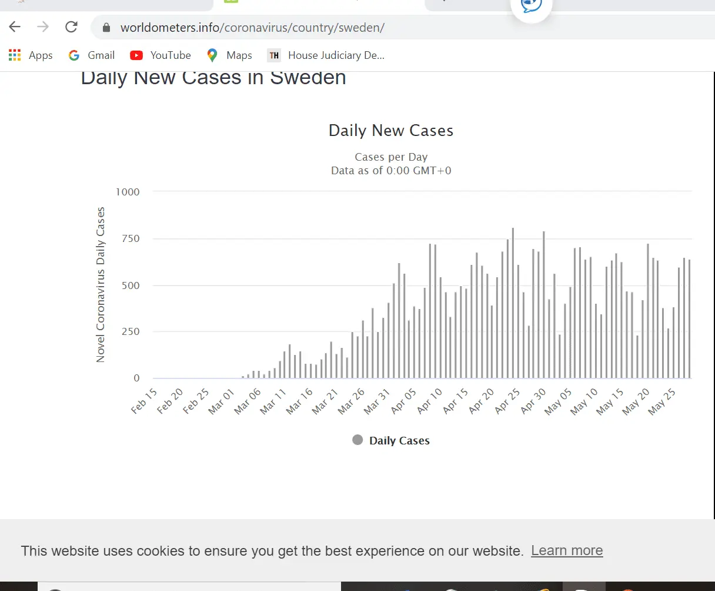Click the blue chat bubble icon
This screenshot has width=715, height=591.
(x=531, y=5)
